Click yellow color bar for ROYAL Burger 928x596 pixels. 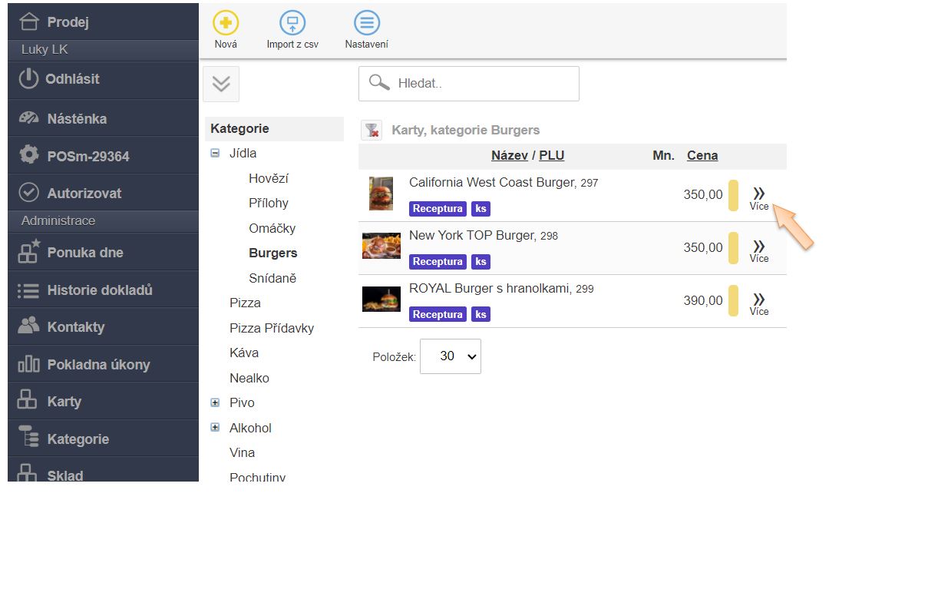[733, 301]
